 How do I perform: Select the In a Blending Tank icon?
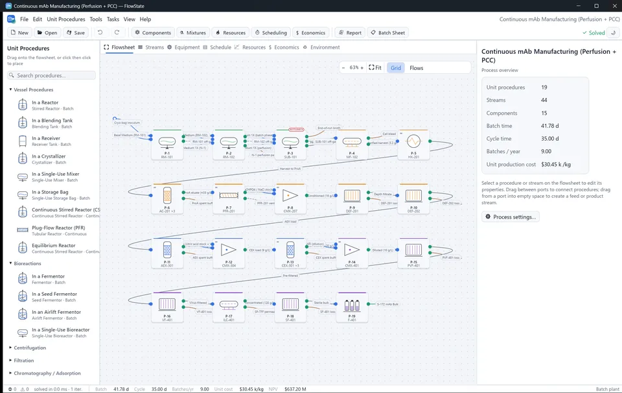point(23,123)
